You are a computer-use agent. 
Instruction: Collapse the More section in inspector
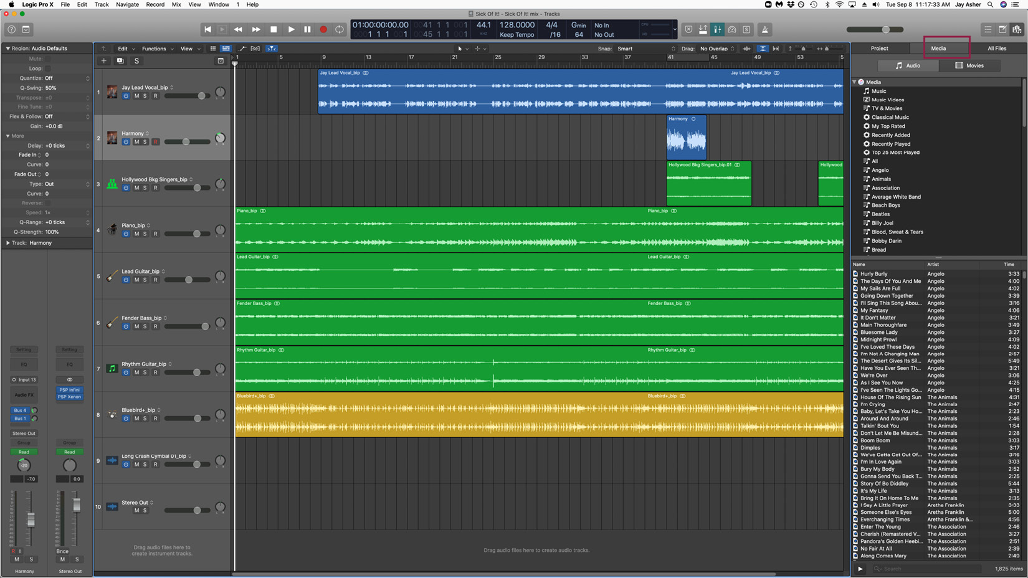click(x=7, y=136)
